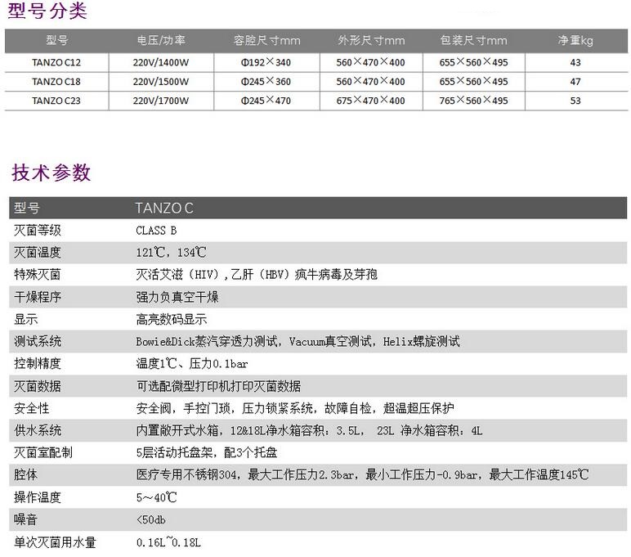
Task: Click net weight value 47
Action: click(575, 82)
